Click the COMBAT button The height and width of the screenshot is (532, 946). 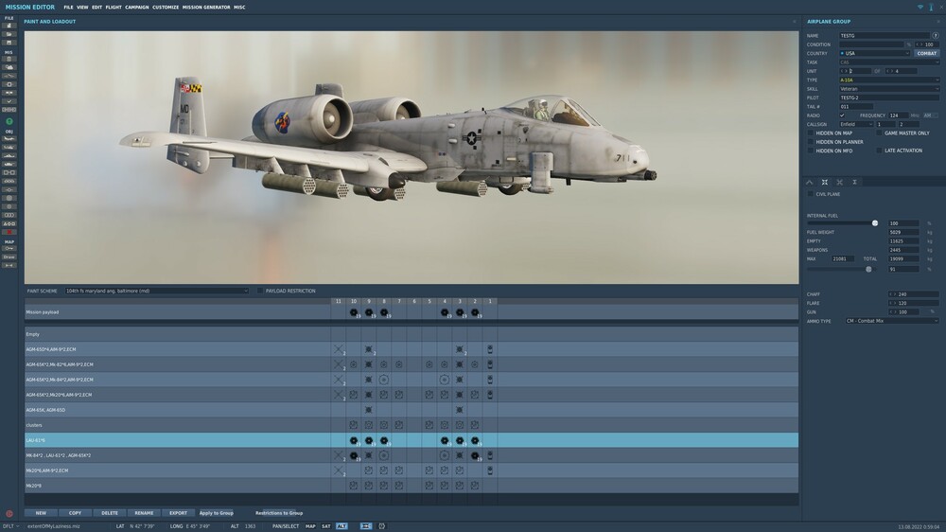point(927,53)
